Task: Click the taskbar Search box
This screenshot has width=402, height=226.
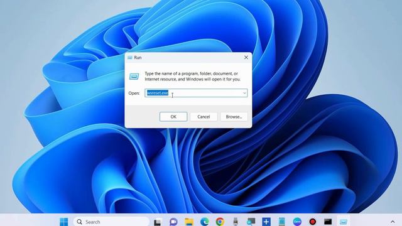Action: point(111,222)
